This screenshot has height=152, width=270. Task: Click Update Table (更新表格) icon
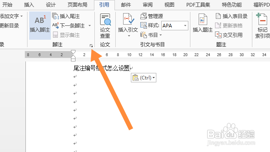click(218, 25)
